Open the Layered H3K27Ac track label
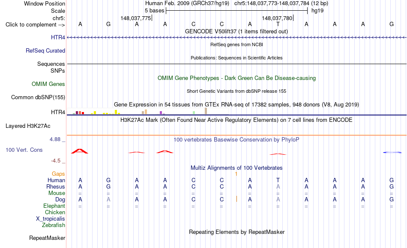Screen dimensions: 407x248 (28, 126)
